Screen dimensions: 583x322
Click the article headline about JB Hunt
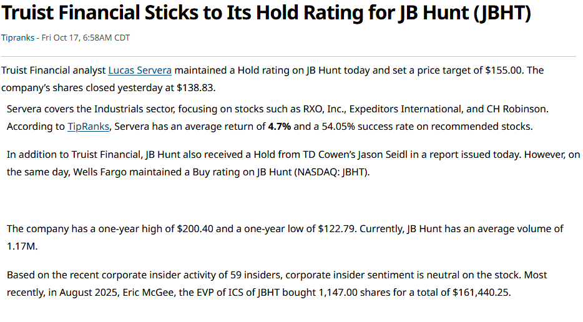266,14
